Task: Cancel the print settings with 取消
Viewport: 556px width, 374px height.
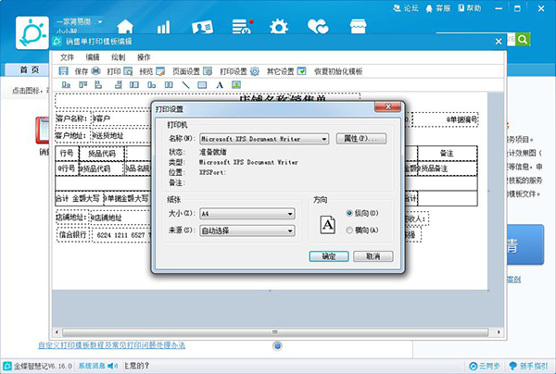Action: click(373, 256)
